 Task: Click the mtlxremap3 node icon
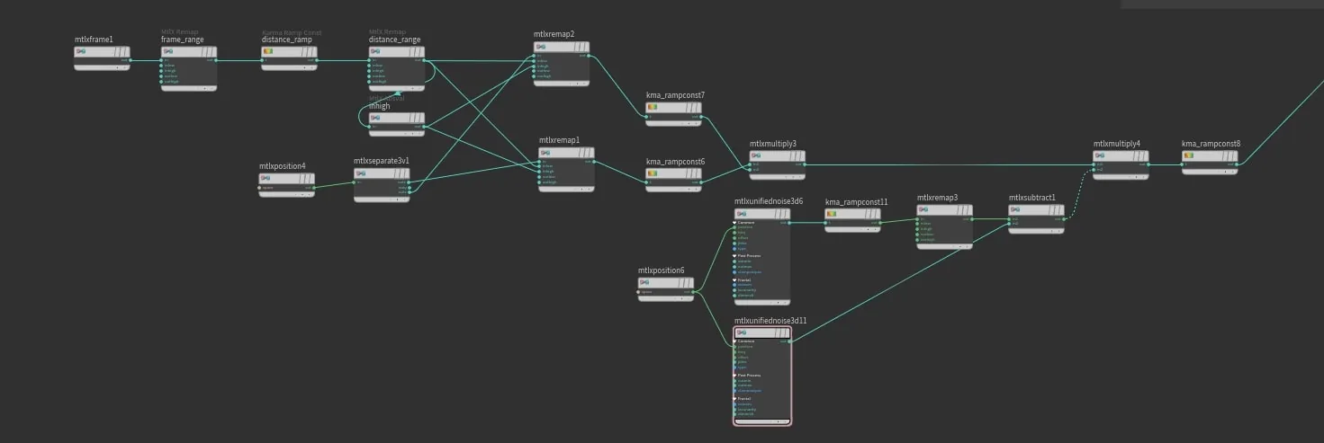[x=923, y=209]
